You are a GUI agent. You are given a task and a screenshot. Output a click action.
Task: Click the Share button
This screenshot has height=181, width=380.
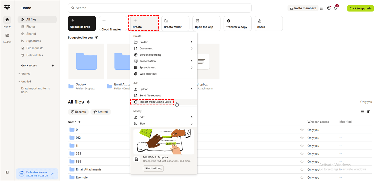[269, 24]
